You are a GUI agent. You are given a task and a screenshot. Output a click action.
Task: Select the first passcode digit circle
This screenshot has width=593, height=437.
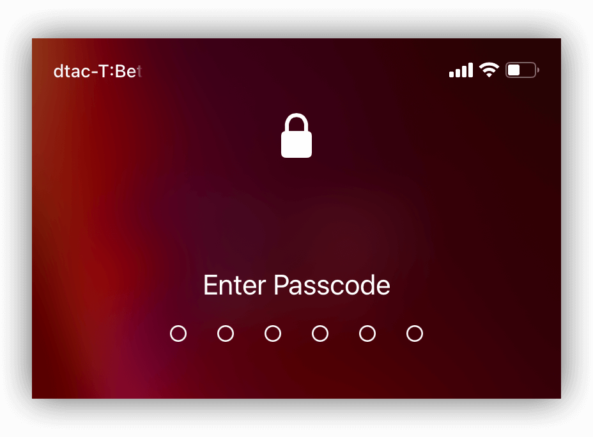[x=178, y=333]
